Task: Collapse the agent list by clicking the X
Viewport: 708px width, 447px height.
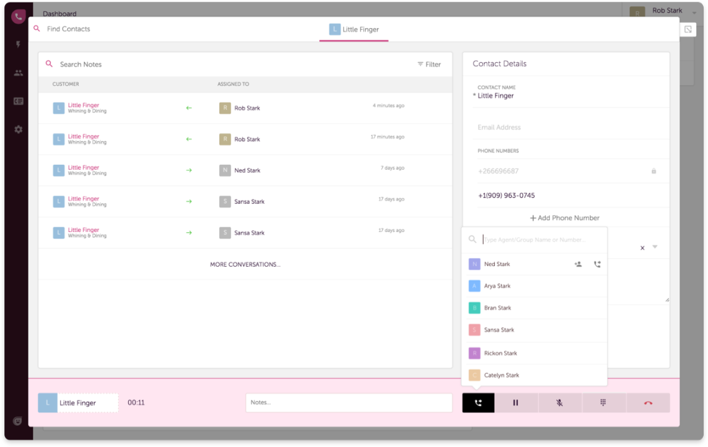Action: [x=642, y=247]
